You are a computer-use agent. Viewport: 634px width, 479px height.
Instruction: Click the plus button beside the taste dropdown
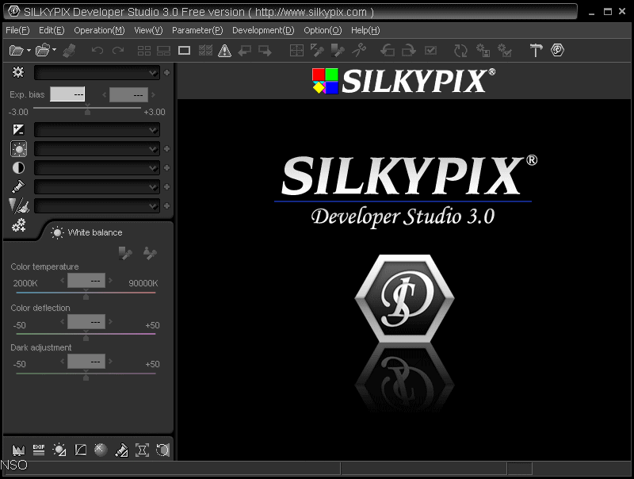(x=166, y=73)
